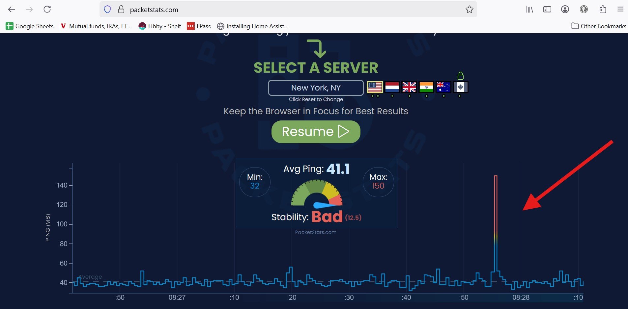Screen dimensions: 628x309
Task: Click the New York, NY server box
Action: pyautogui.click(x=316, y=88)
